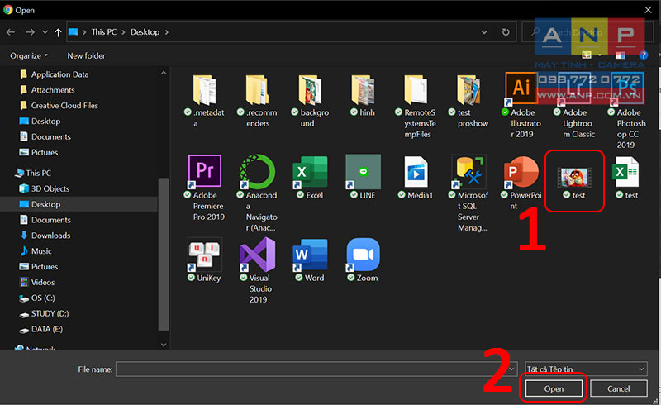
Task: Select the Anaconda Navigator shortcut
Action: pyautogui.click(x=257, y=171)
